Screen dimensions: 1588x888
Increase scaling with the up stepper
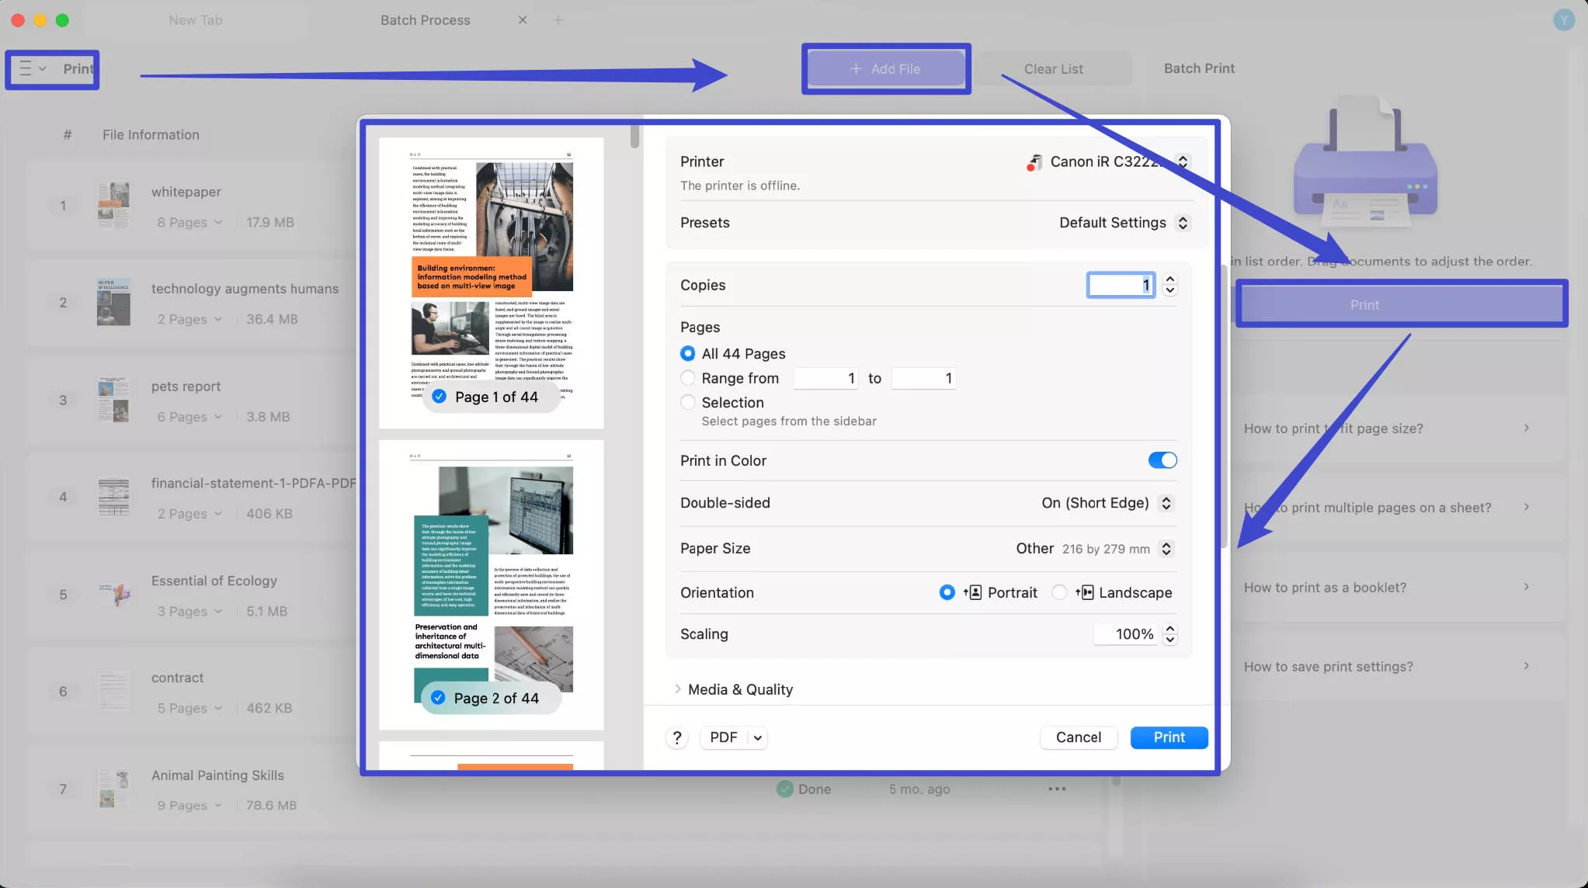tap(1170, 629)
